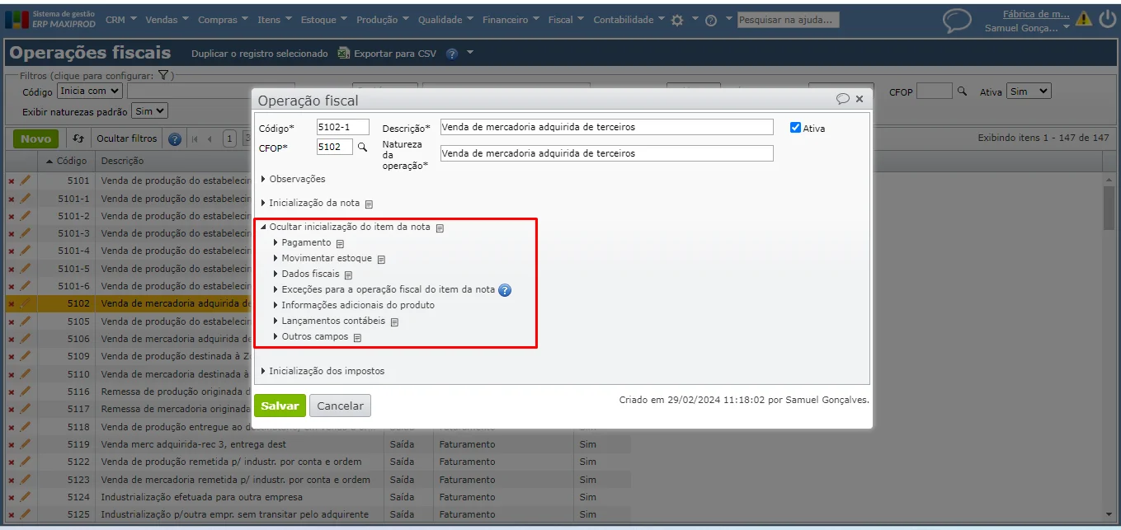This screenshot has height=530, width=1121.
Task: Click the Pesquisar na ajuda search box
Action: pos(788,20)
